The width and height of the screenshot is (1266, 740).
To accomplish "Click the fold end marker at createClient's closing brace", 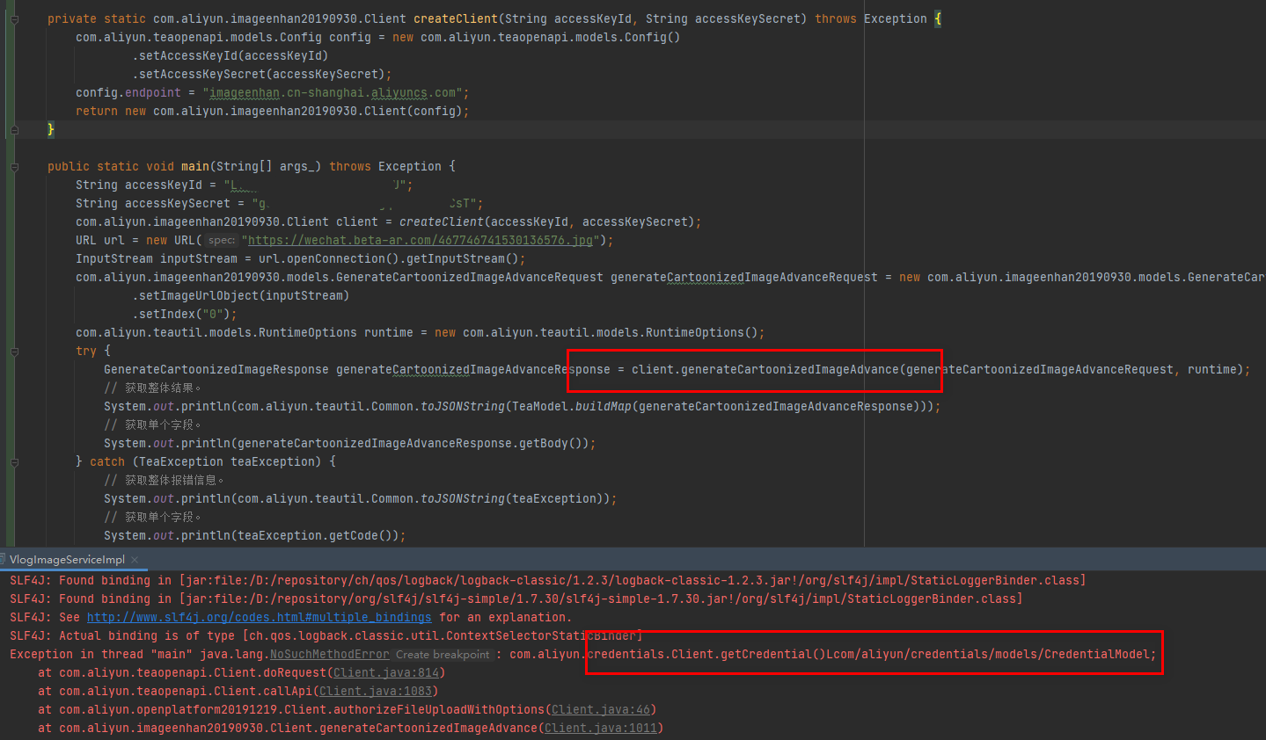I will (14, 129).
